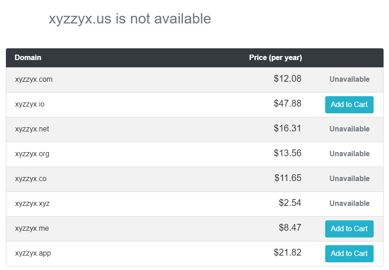Select the xyzzyx.com domain name

[x=33, y=79]
